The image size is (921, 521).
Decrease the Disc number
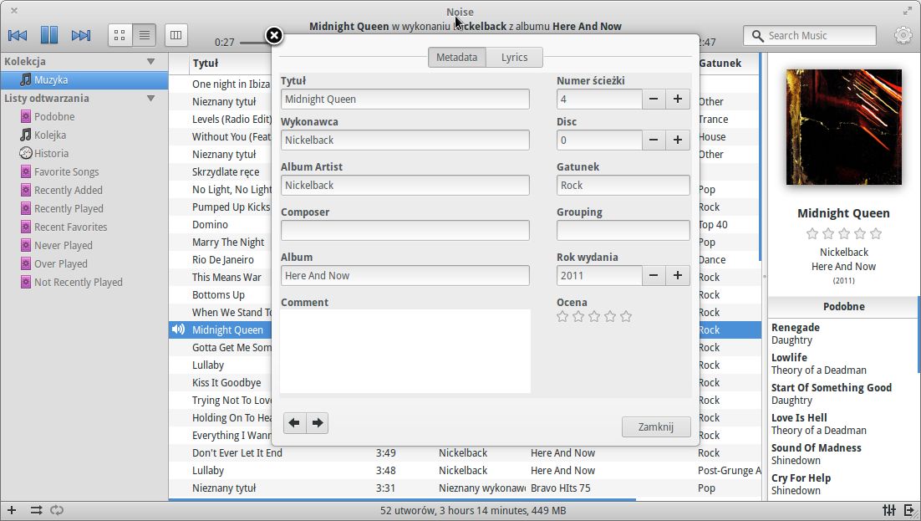click(x=654, y=140)
